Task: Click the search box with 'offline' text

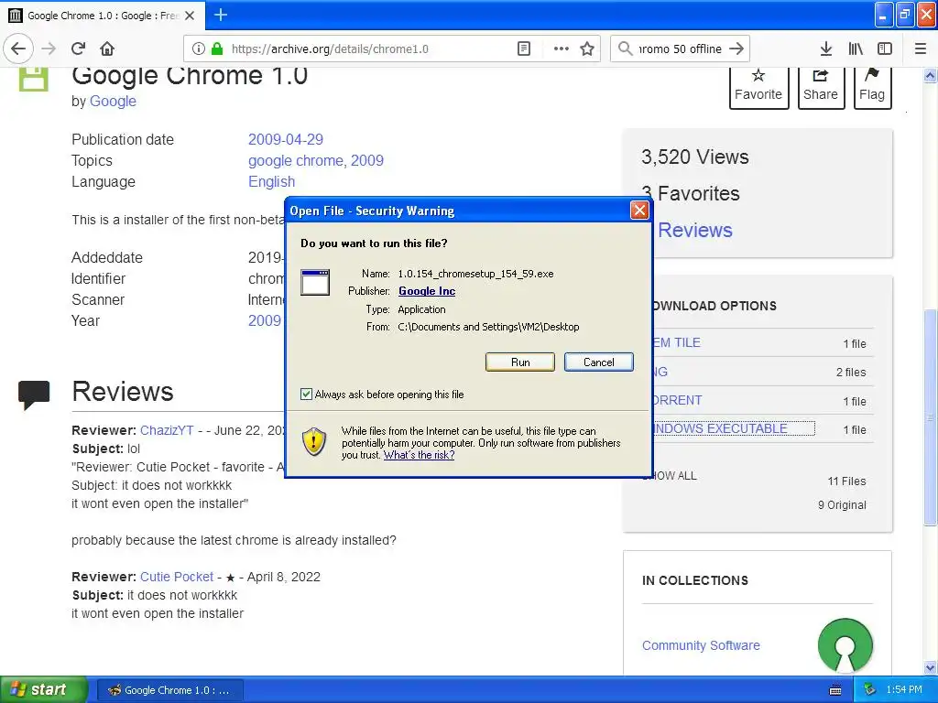Action: 681,49
